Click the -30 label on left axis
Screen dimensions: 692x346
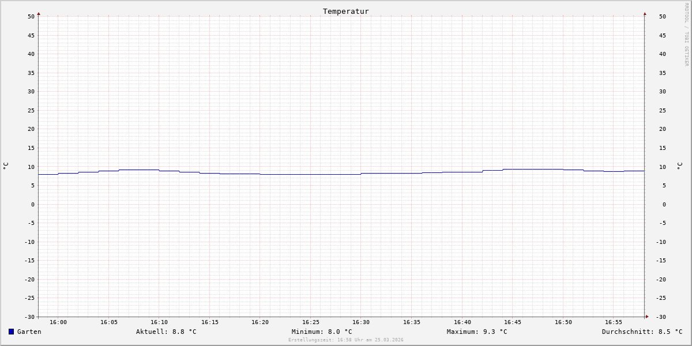coord(29,317)
